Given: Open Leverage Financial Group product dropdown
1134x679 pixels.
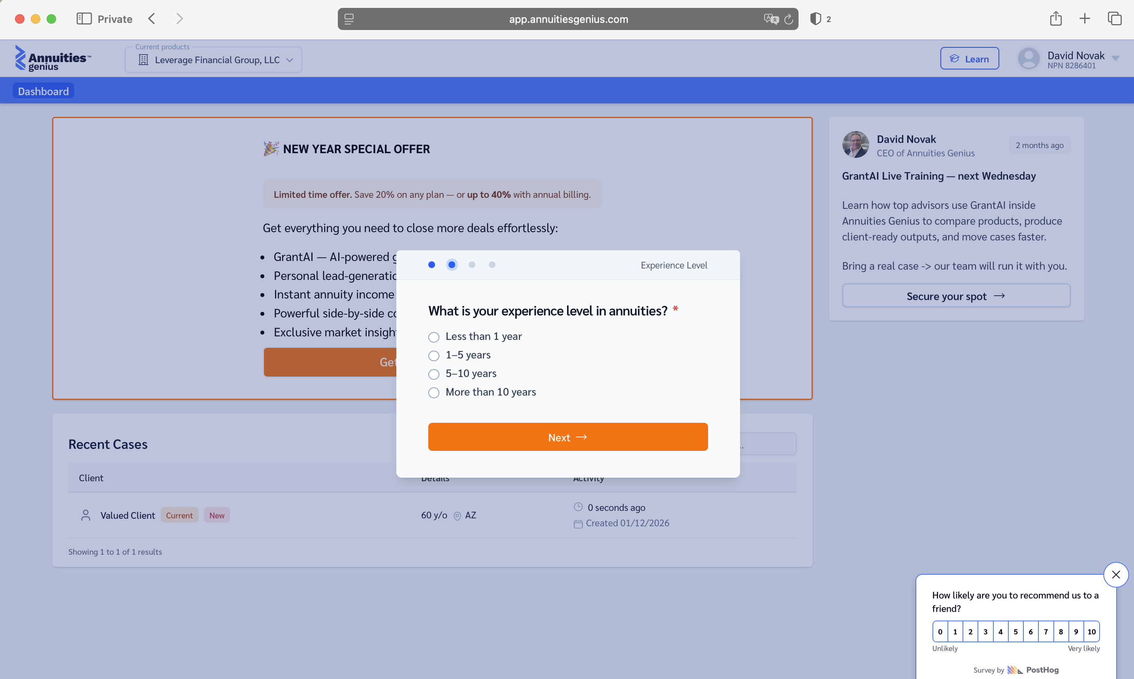Looking at the screenshot, I should coord(213,60).
